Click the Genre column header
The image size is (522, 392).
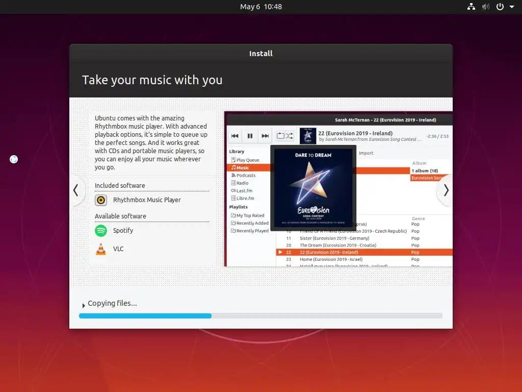point(419,218)
